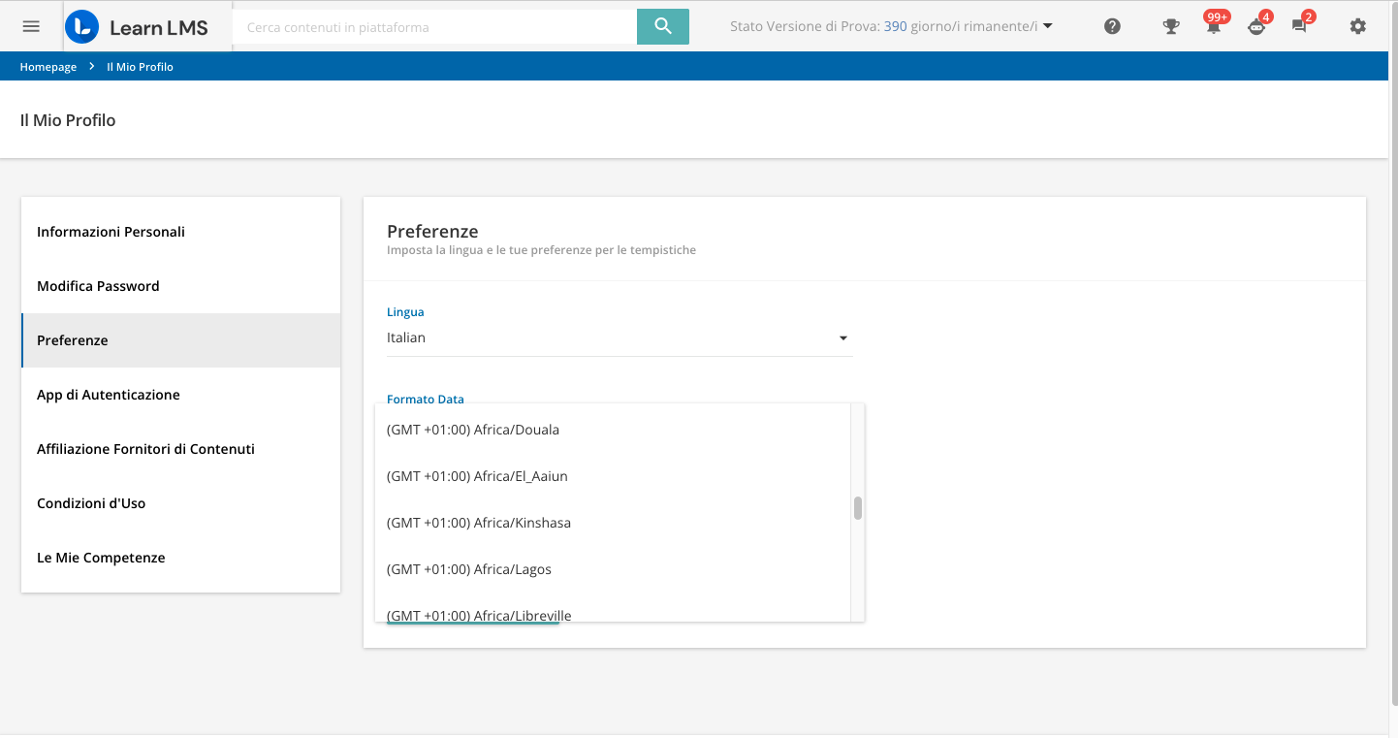Open Informazioni Personali section
Screen dimensions: 1398x738
coord(111,232)
